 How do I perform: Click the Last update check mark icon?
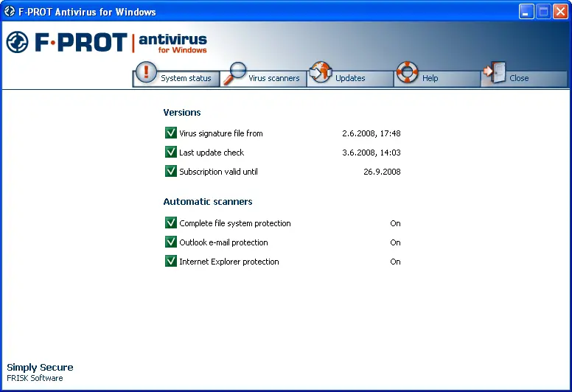[171, 152]
